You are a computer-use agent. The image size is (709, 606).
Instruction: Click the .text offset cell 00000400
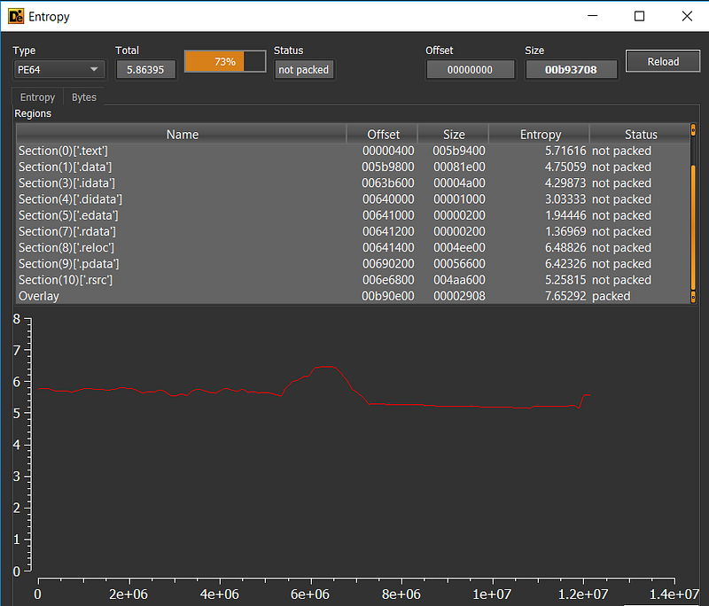click(x=388, y=151)
